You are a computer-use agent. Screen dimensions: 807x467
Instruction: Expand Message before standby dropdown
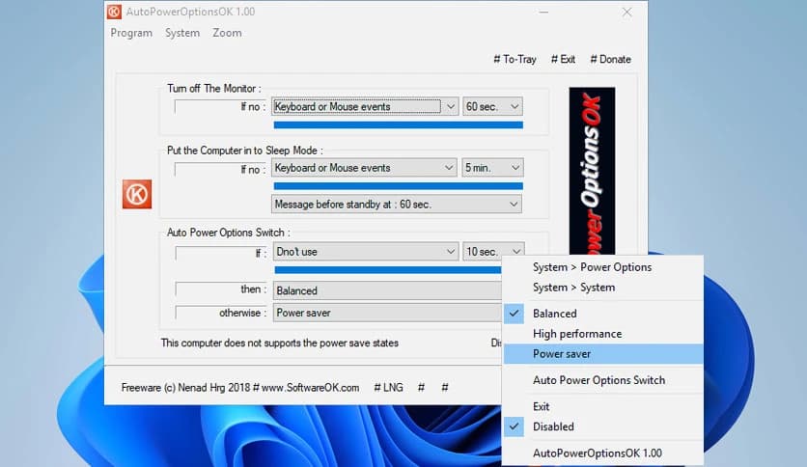(397, 205)
